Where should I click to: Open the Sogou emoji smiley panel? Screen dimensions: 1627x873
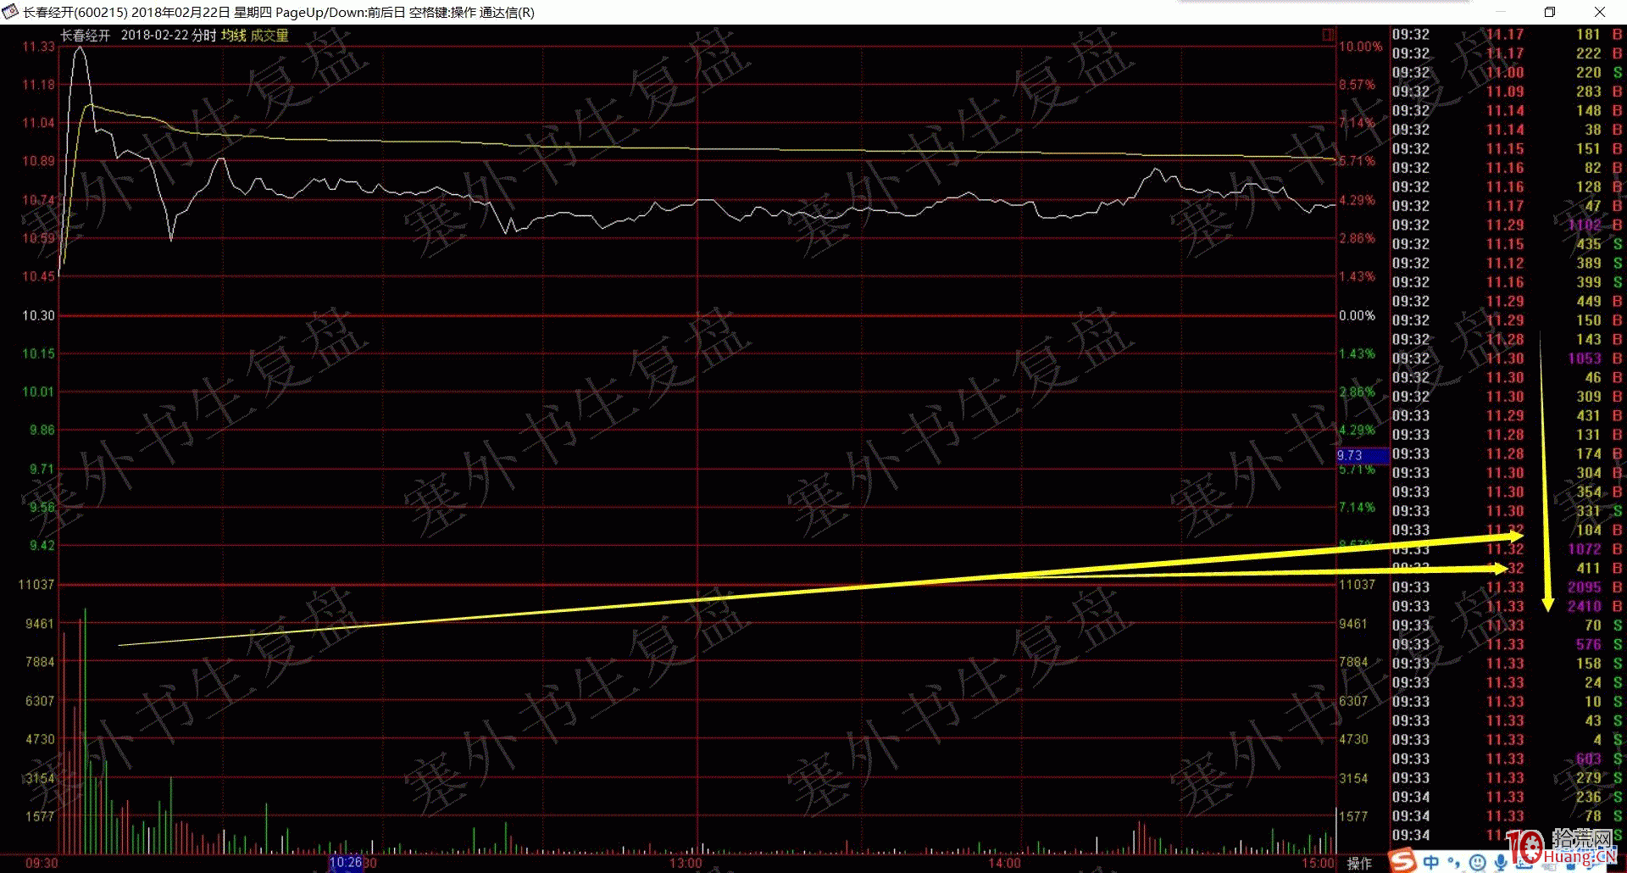coord(1478,863)
